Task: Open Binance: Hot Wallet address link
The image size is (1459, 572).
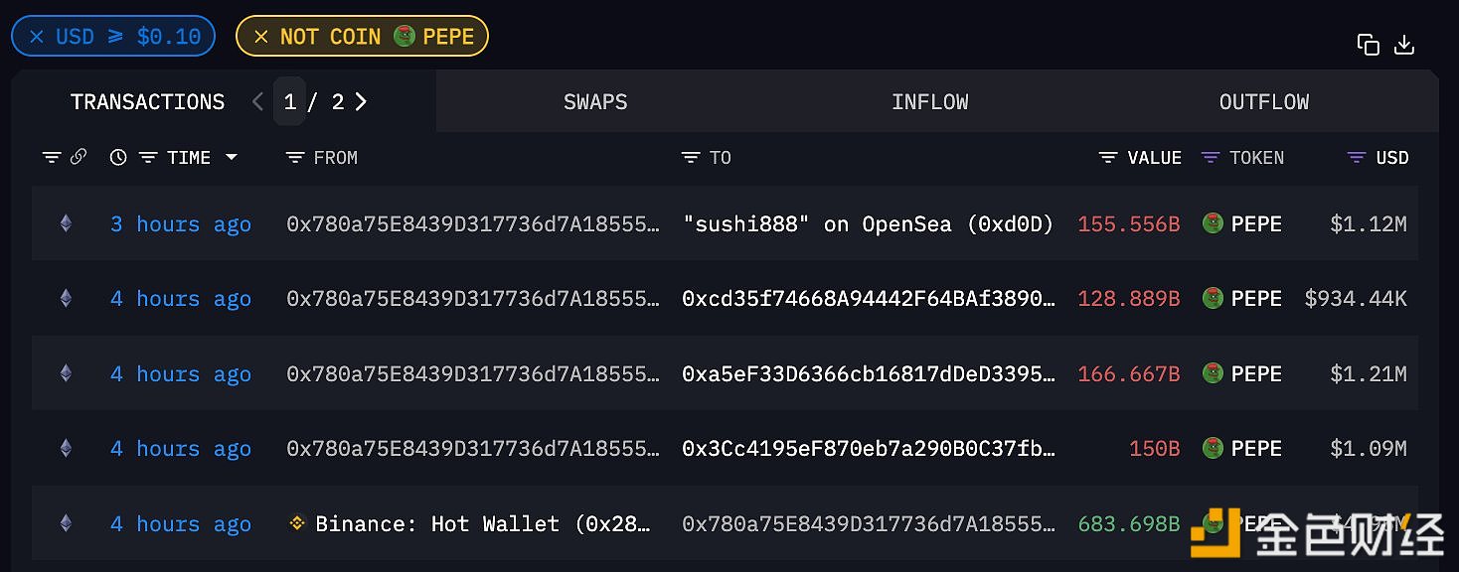Action: coord(482,523)
